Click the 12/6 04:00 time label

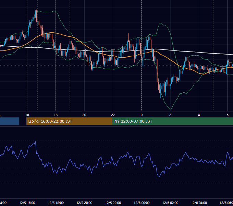coord(199,203)
